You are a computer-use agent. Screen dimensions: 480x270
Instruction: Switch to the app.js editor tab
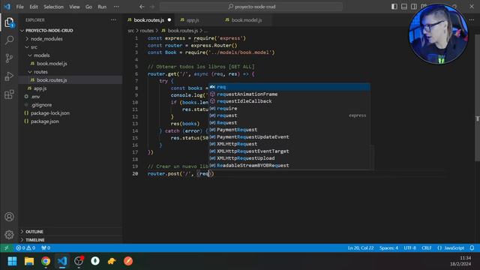pos(193,20)
